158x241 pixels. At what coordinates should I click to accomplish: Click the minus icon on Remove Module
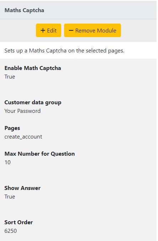[x=71, y=30]
